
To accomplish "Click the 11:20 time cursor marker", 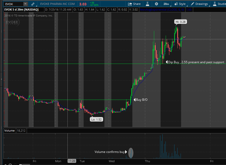I will click(x=72, y=161).
